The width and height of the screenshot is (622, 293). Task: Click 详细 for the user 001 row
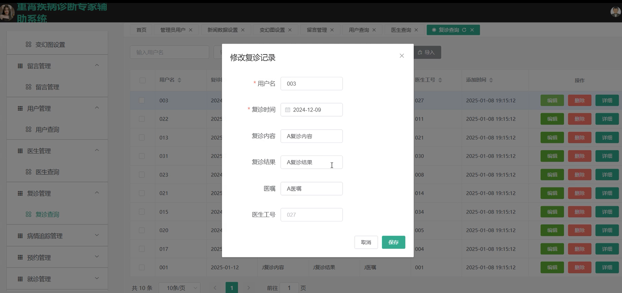[607, 267]
